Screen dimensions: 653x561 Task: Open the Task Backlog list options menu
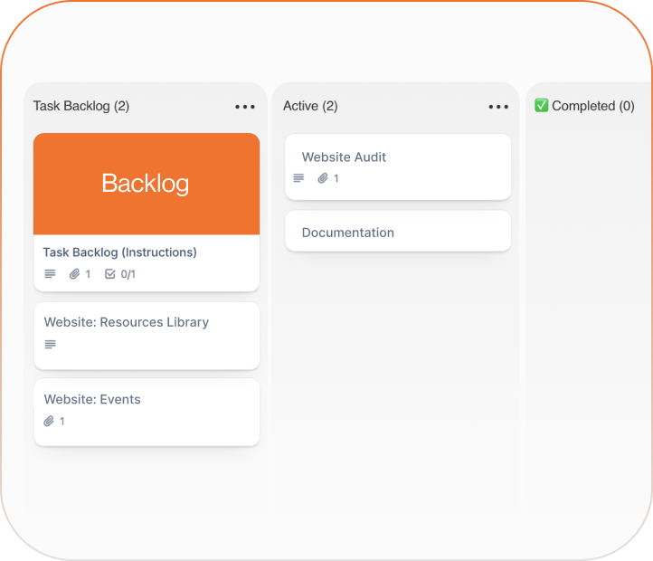click(245, 107)
